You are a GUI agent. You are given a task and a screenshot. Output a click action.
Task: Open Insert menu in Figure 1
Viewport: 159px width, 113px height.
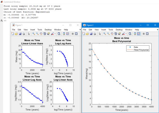point(33,30)
